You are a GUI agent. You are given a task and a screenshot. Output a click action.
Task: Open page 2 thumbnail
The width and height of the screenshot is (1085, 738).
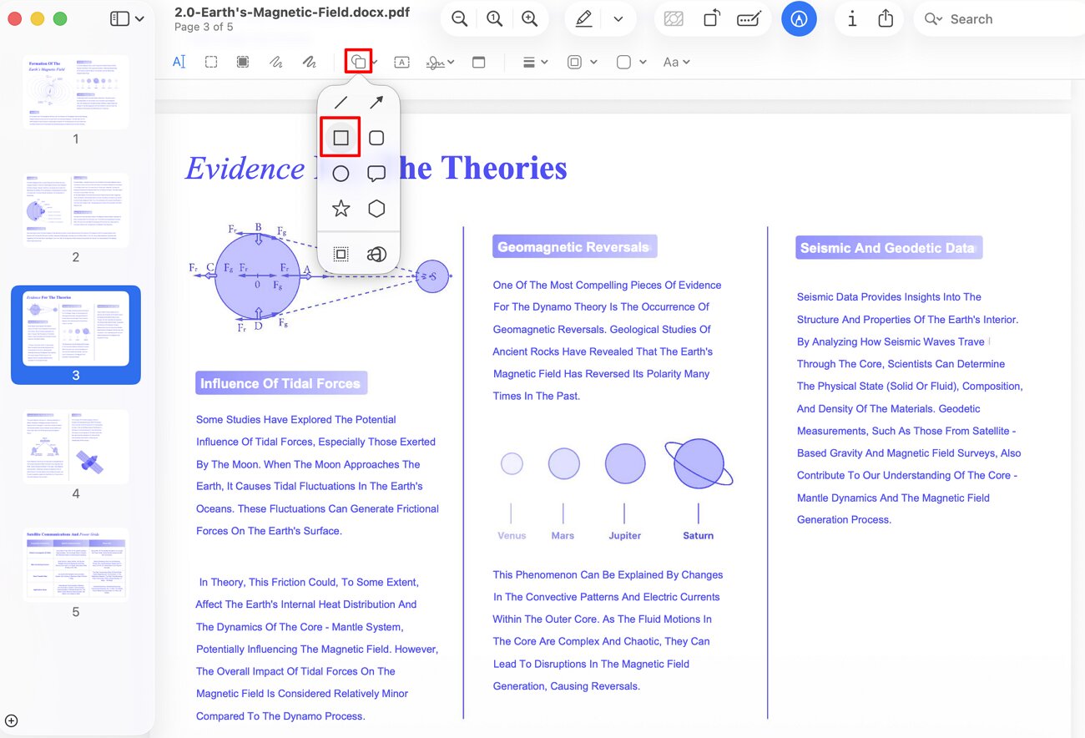pos(76,210)
